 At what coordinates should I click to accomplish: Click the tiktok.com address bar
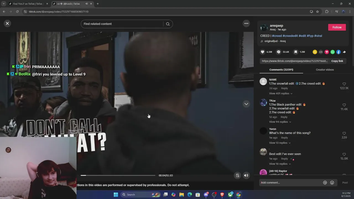(x=166, y=12)
